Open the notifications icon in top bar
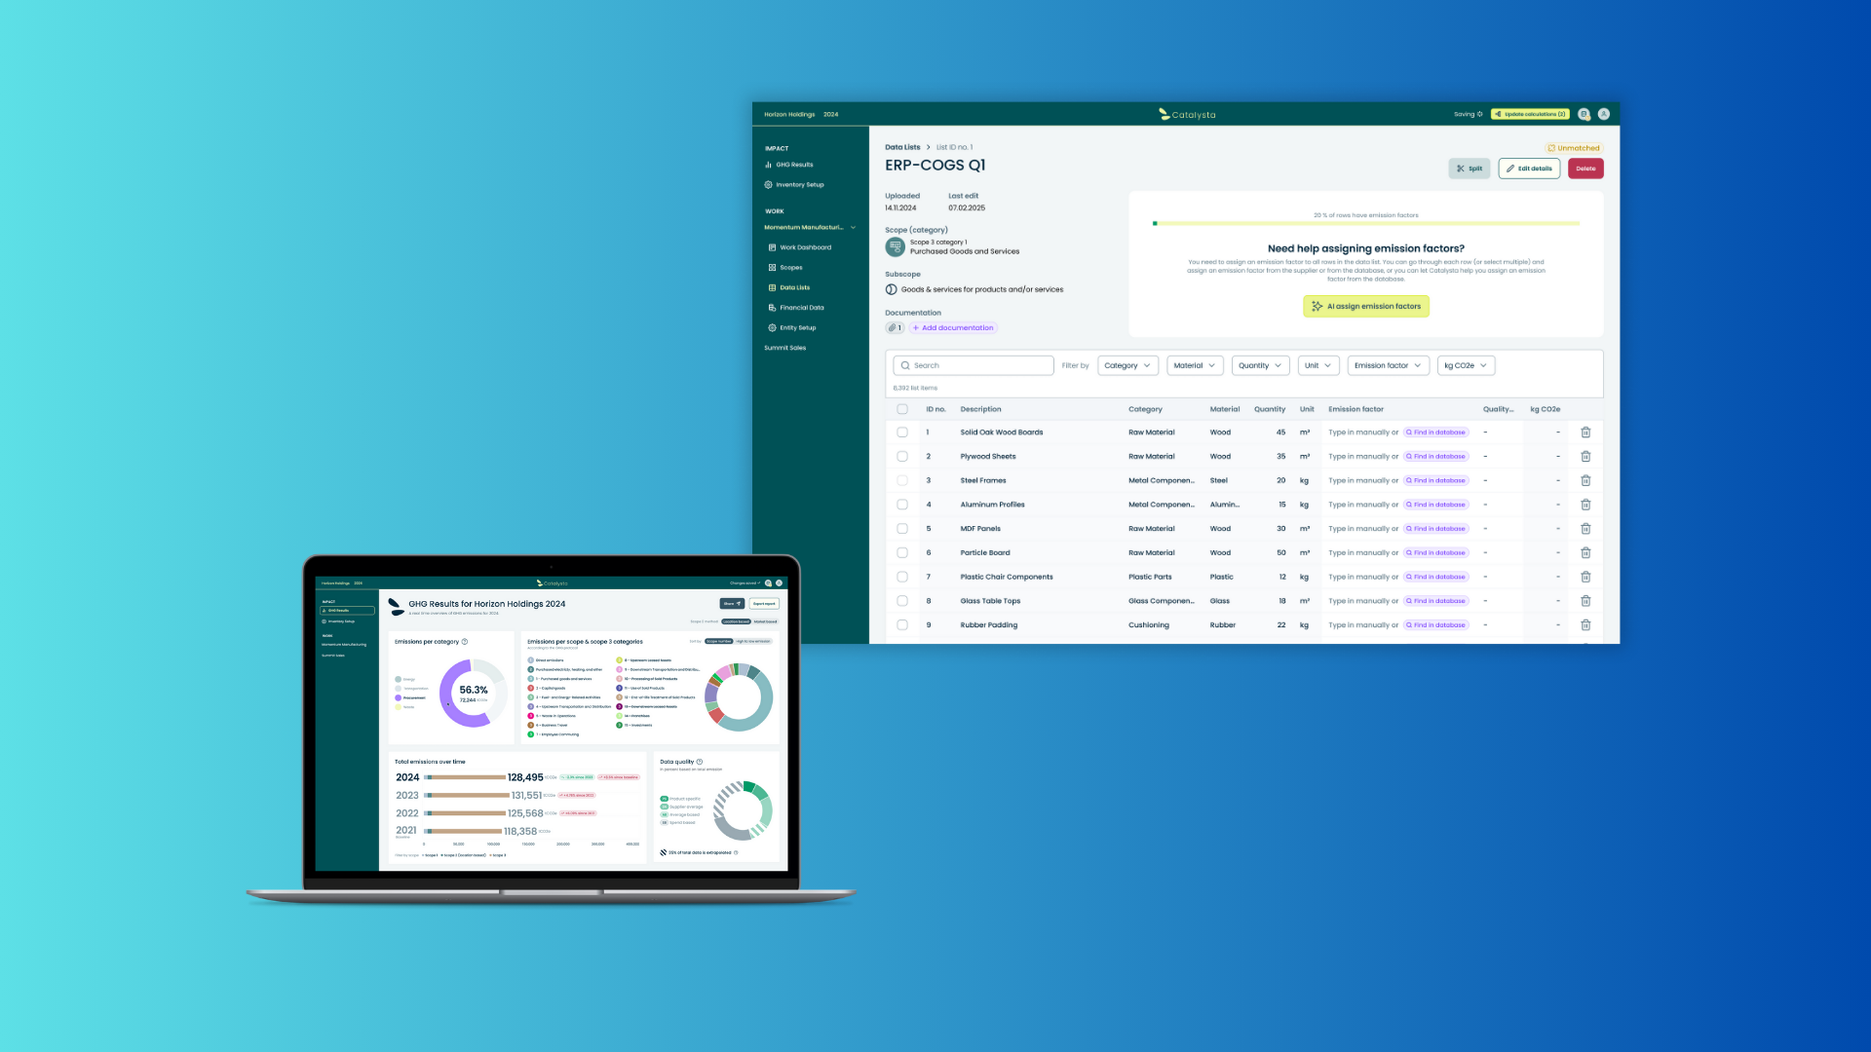Screen dimensions: 1871x1052 [1585, 114]
